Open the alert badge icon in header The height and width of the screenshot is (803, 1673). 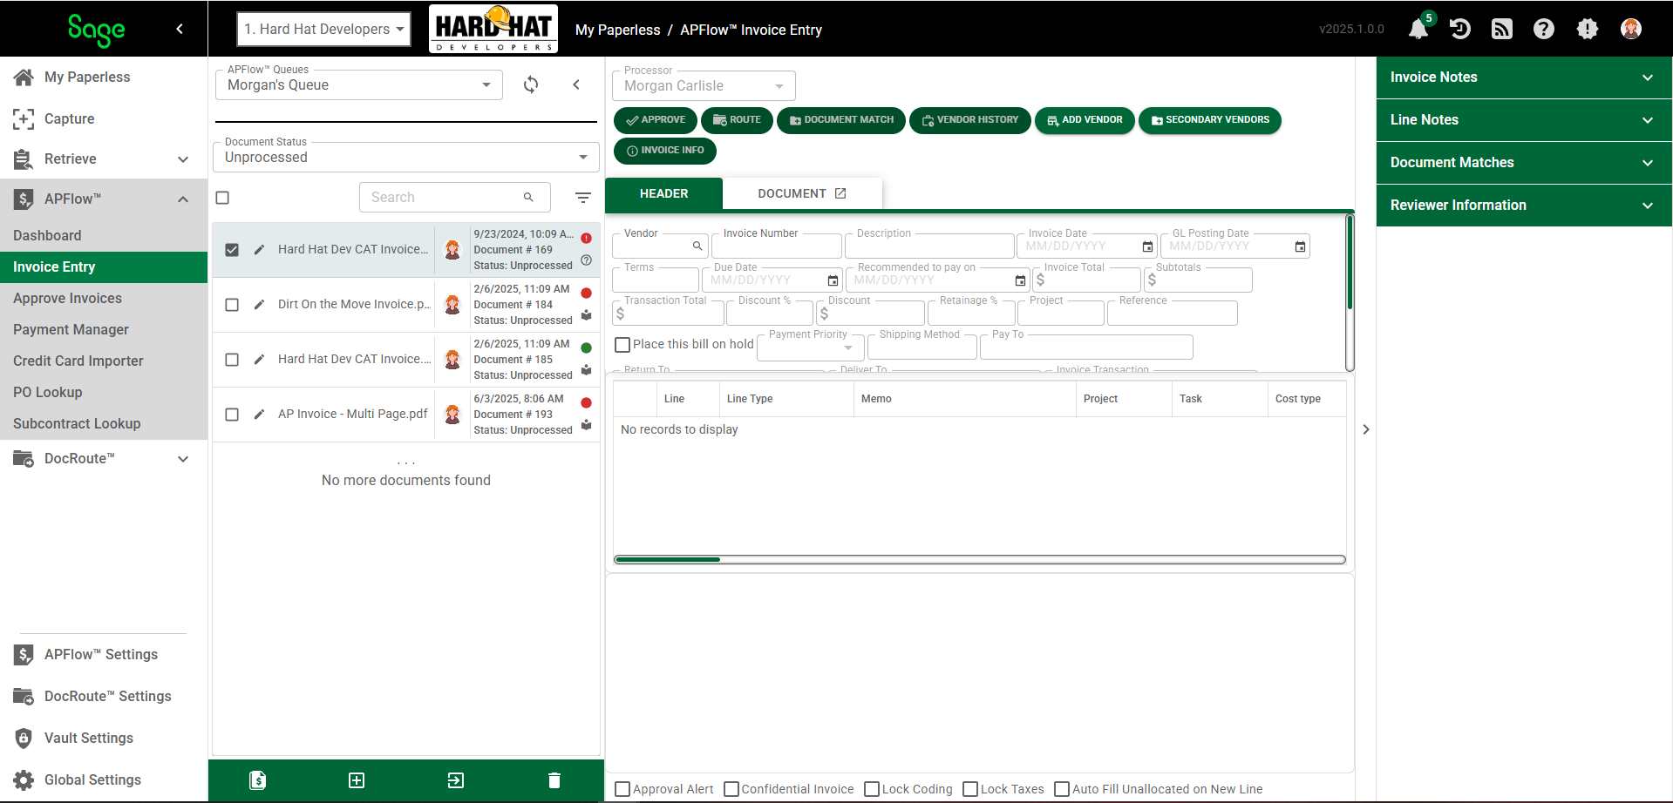coord(1588,29)
